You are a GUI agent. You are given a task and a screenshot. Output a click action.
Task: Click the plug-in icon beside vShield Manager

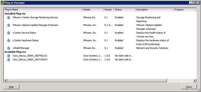(x=9, y=48)
